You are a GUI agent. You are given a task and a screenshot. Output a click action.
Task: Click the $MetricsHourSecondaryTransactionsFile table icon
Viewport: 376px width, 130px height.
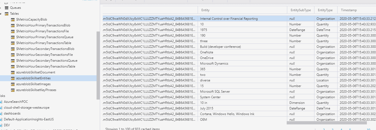point(13,55)
